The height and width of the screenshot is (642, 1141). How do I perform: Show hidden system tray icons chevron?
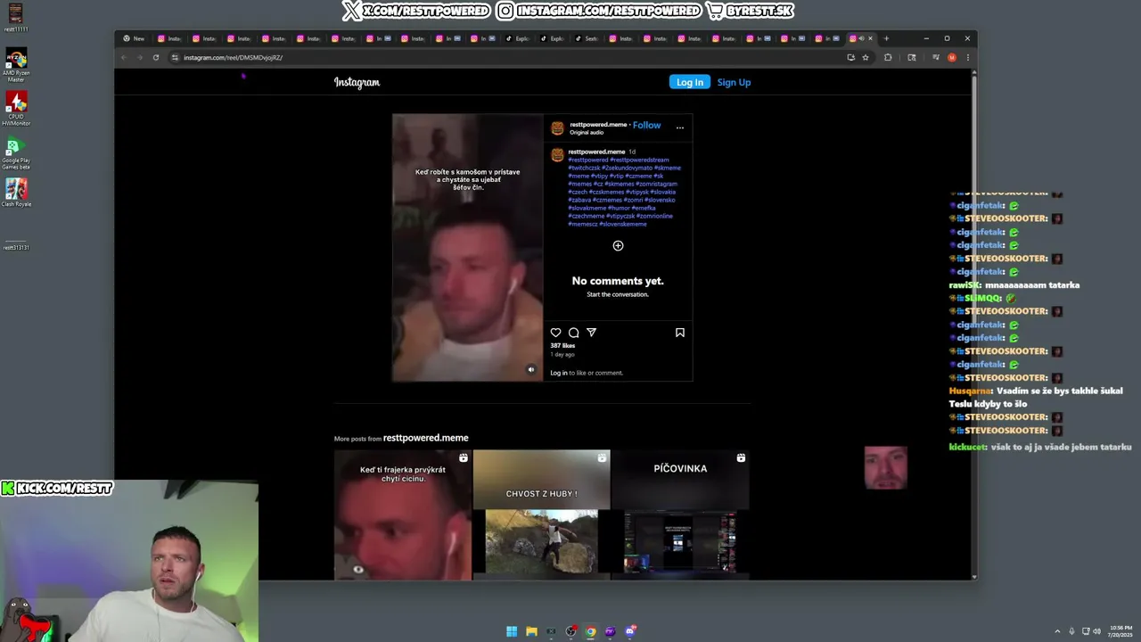tap(1058, 631)
